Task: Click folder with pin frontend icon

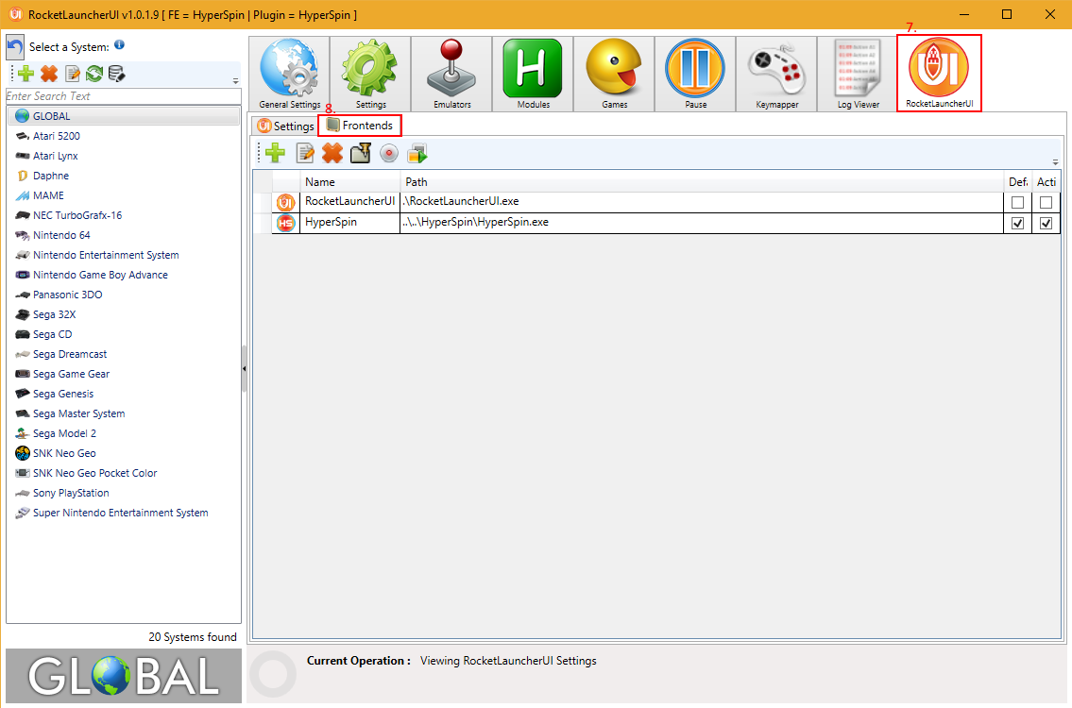Action: pyautogui.click(x=360, y=152)
